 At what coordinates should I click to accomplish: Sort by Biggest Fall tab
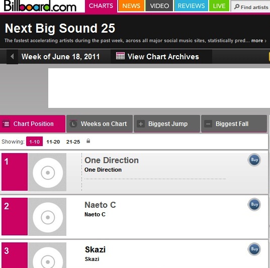[234, 124]
